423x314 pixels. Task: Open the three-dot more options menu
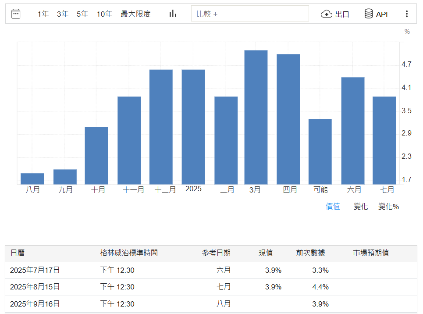pyautogui.click(x=406, y=14)
